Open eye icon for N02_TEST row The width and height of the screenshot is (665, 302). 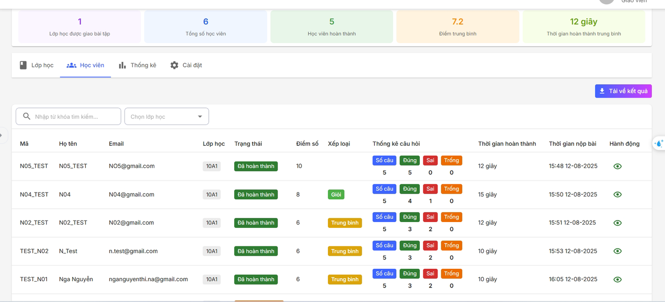(617, 223)
